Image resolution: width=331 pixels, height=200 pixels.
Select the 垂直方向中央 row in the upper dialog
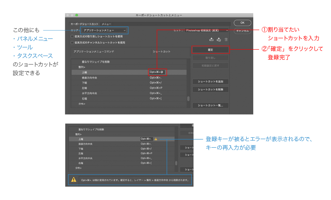129,78
